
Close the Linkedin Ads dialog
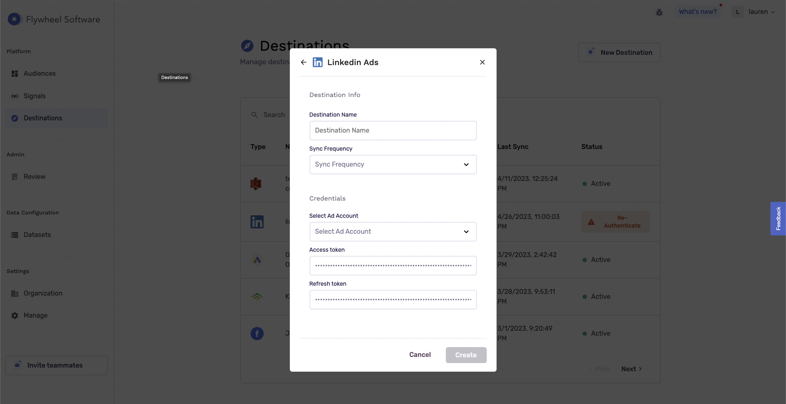click(x=482, y=62)
